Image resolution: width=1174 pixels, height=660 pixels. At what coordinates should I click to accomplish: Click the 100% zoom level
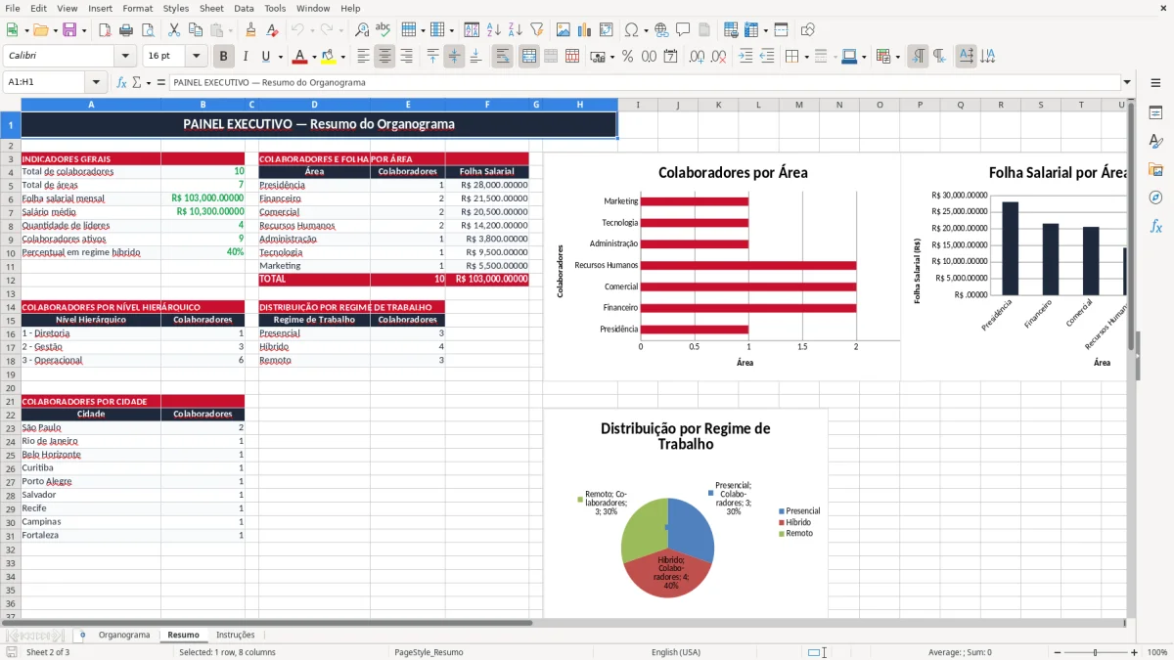(1157, 652)
